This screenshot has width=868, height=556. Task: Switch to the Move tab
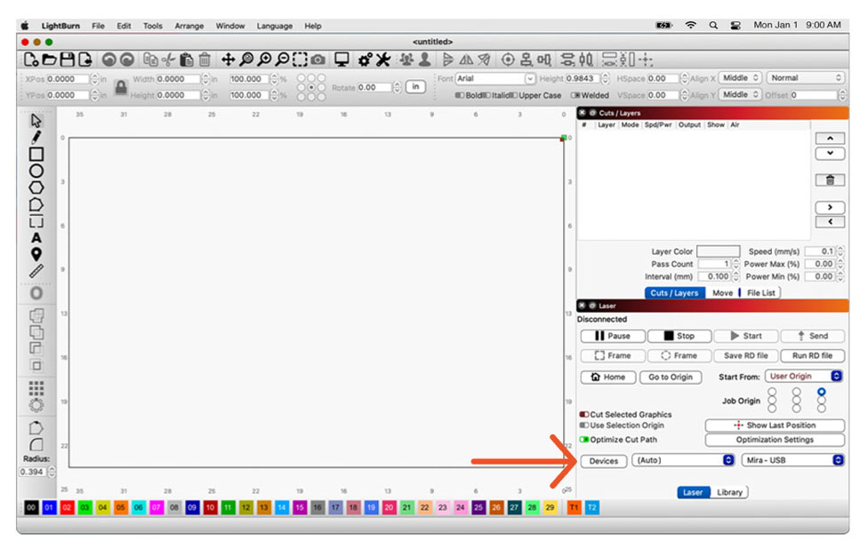pos(722,293)
